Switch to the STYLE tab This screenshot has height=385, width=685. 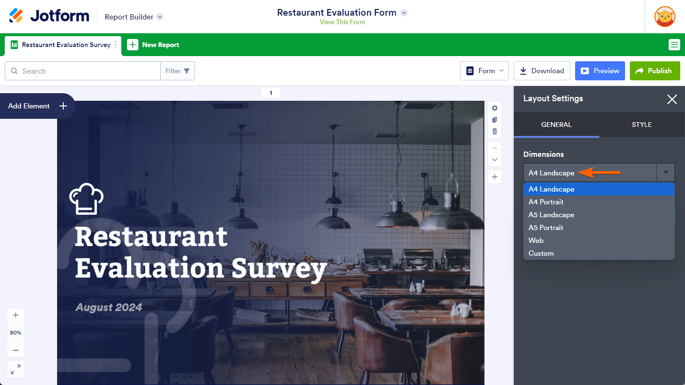click(641, 125)
